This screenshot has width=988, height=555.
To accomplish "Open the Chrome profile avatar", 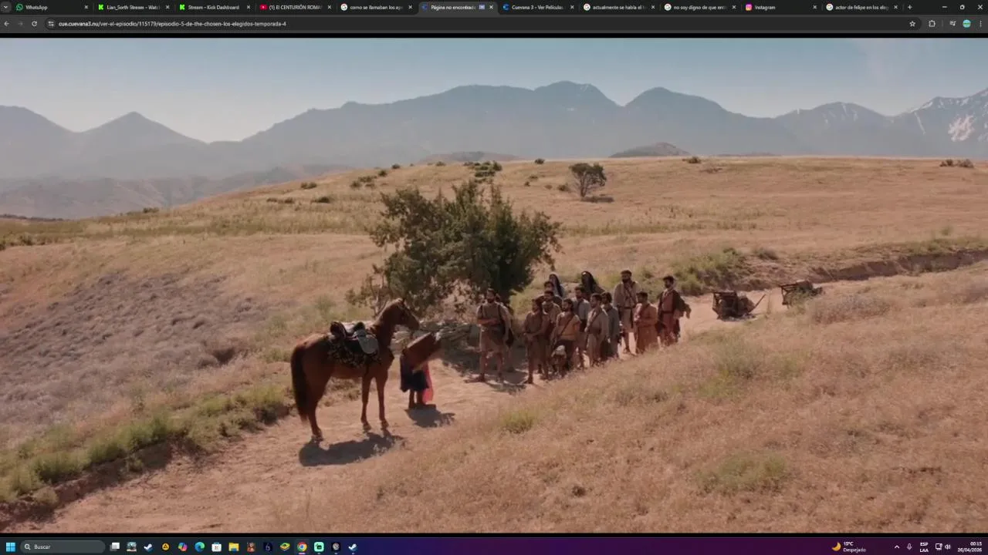I will tap(966, 24).
